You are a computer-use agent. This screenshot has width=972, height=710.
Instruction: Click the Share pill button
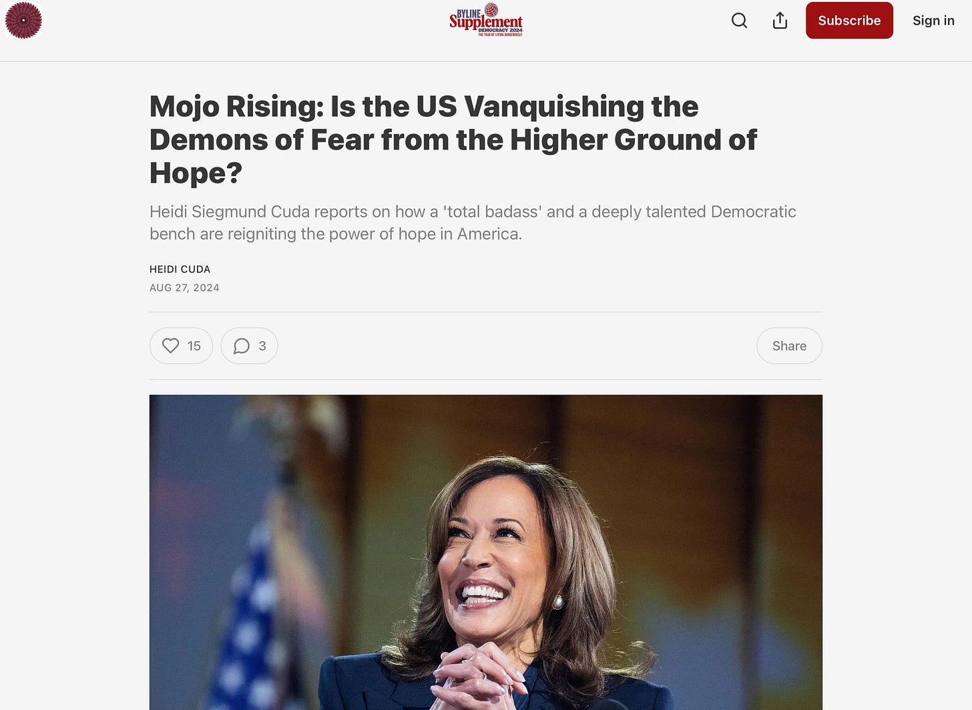(789, 346)
